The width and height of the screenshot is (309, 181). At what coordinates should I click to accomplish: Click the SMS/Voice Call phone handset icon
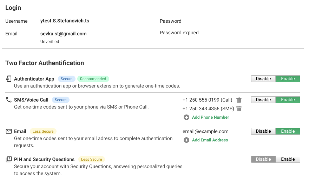click(x=9, y=100)
